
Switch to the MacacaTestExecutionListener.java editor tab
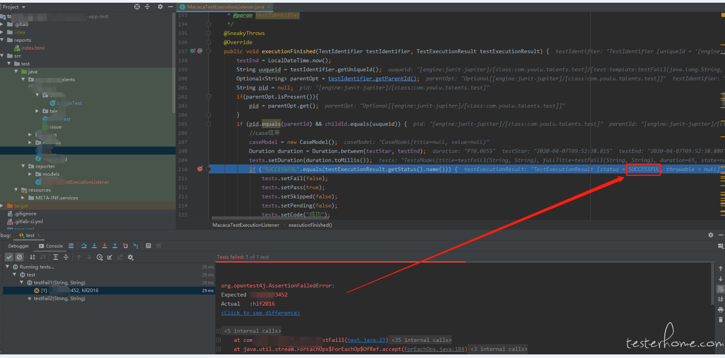click(x=225, y=7)
